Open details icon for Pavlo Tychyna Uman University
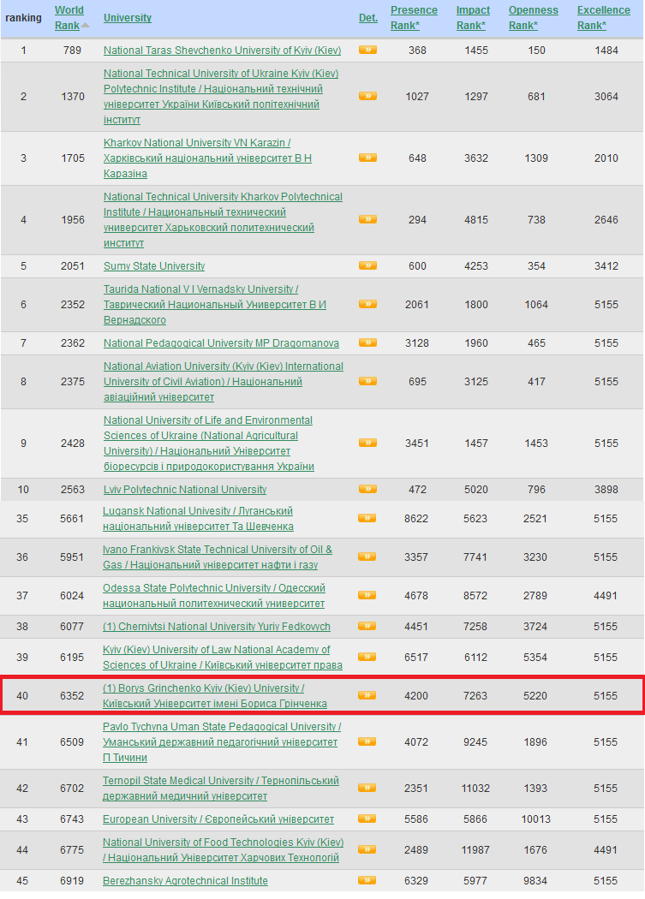 [367, 742]
